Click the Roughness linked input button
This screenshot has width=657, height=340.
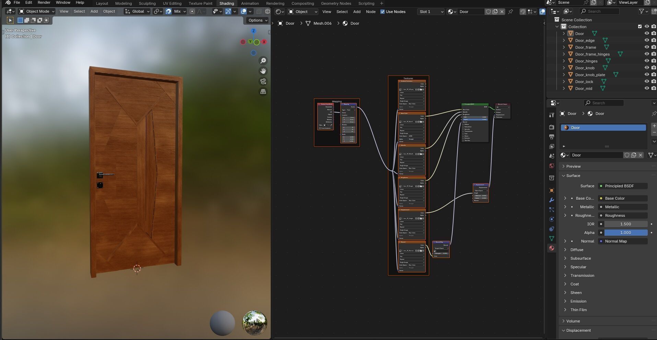623,215
